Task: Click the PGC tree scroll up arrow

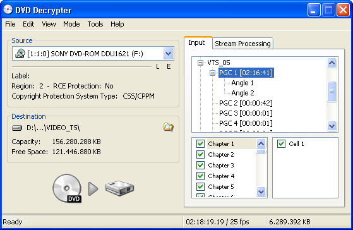Action: pos(332,63)
